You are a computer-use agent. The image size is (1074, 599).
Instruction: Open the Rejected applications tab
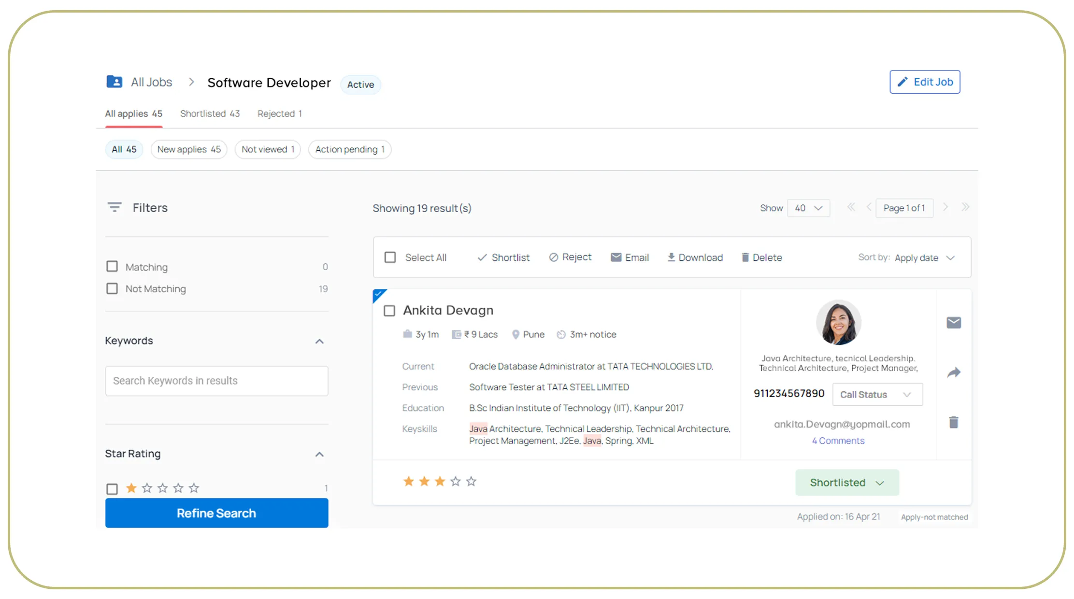click(x=279, y=113)
